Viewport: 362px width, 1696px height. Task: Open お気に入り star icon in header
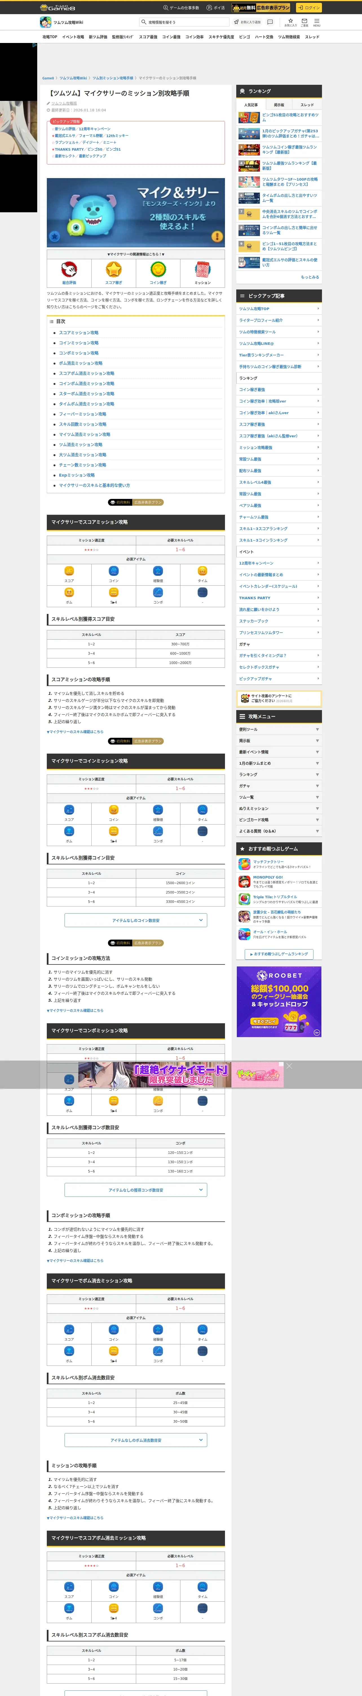pyautogui.click(x=290, y=22)
